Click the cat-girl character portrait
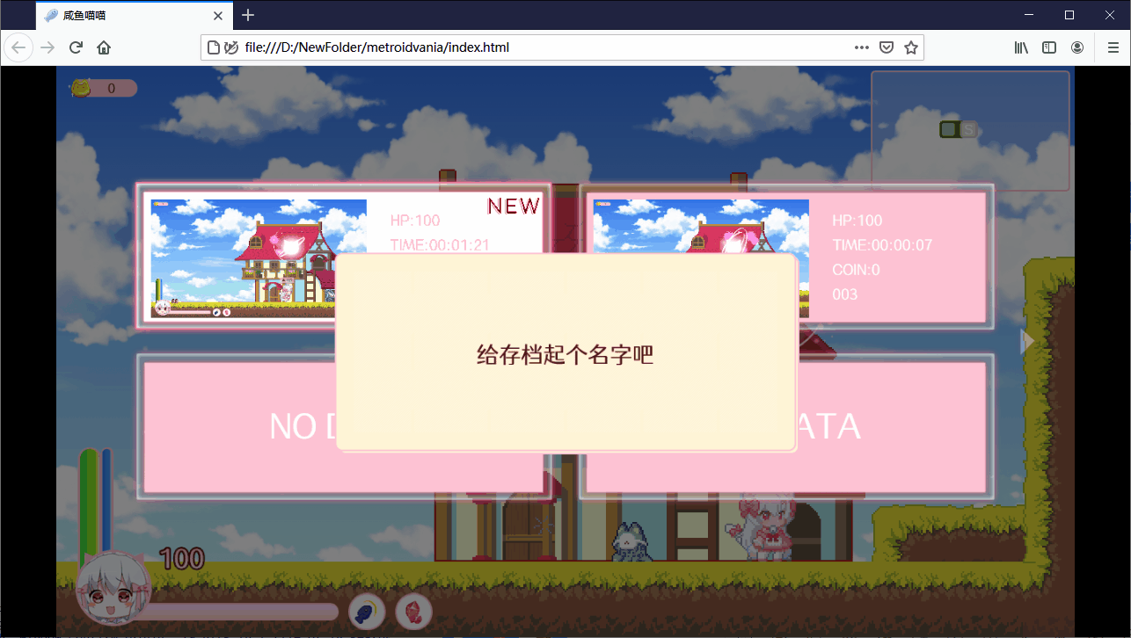 tap(113, 589)
